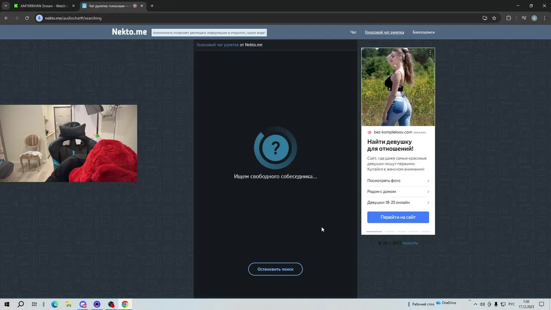Bookmark this page with the star icon
Image resolution: width=551 pixels, height=310 pixels.
(x=494, y=18)
